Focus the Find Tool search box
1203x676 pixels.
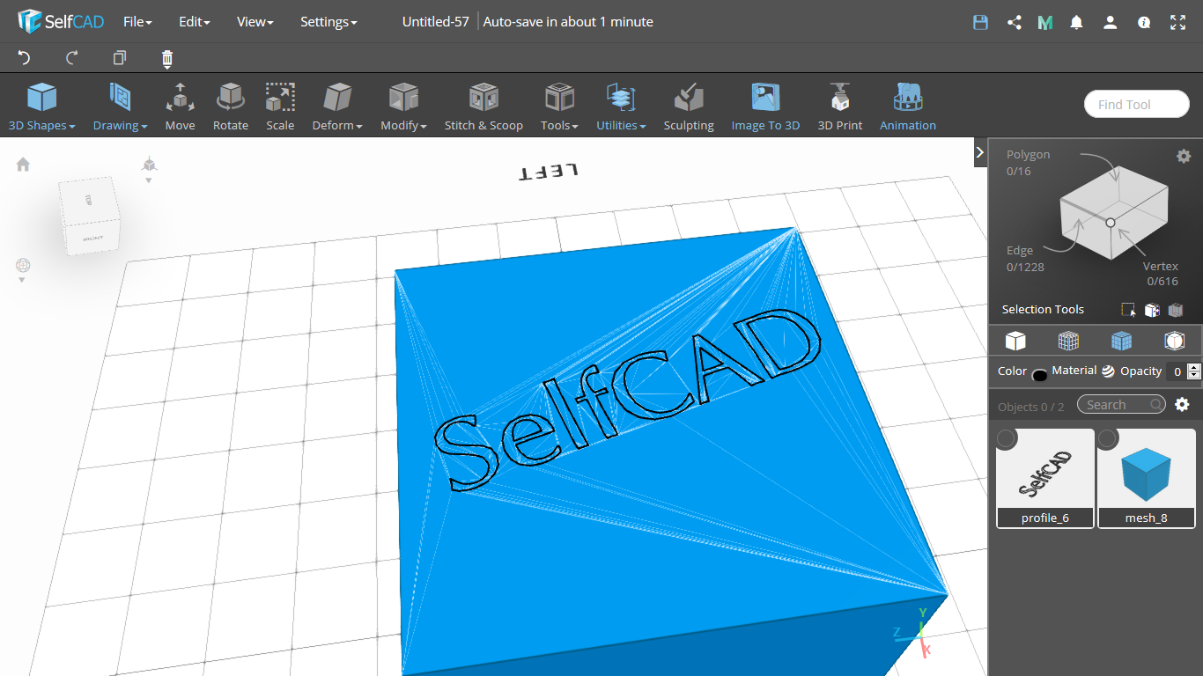(x=1137, y=104)
